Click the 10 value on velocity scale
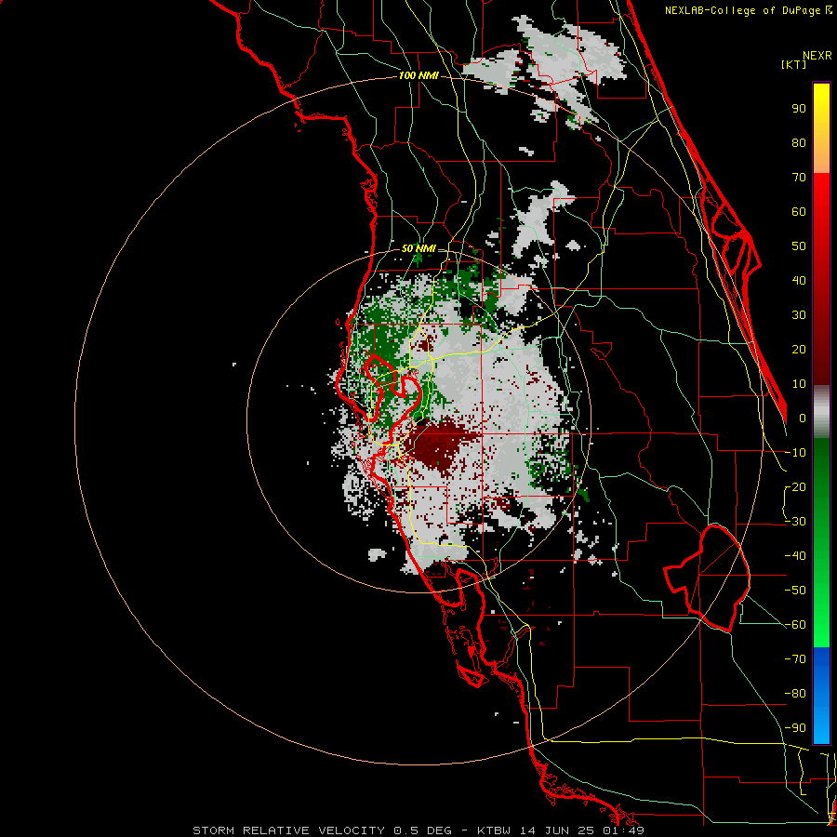The image size is (837, 837). [799, 384]
